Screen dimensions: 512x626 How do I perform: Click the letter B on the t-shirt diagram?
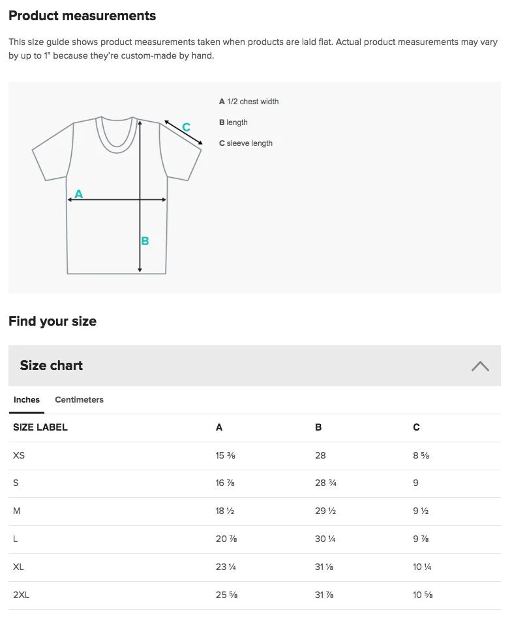[x=145, y=240]
